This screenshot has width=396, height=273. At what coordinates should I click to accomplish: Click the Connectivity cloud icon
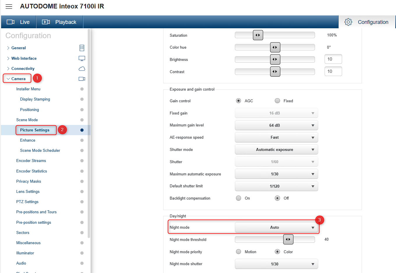click(82, 69)
